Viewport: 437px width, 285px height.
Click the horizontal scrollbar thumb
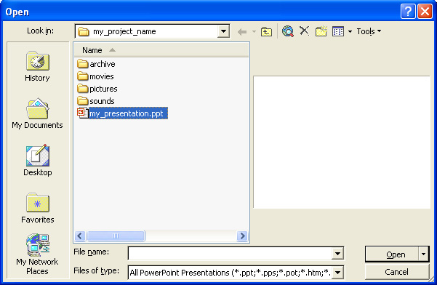pos(116,236)
